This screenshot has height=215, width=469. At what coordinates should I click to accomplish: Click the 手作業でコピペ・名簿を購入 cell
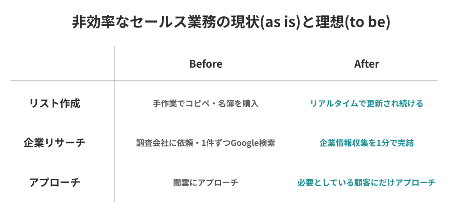coord(206,104)
